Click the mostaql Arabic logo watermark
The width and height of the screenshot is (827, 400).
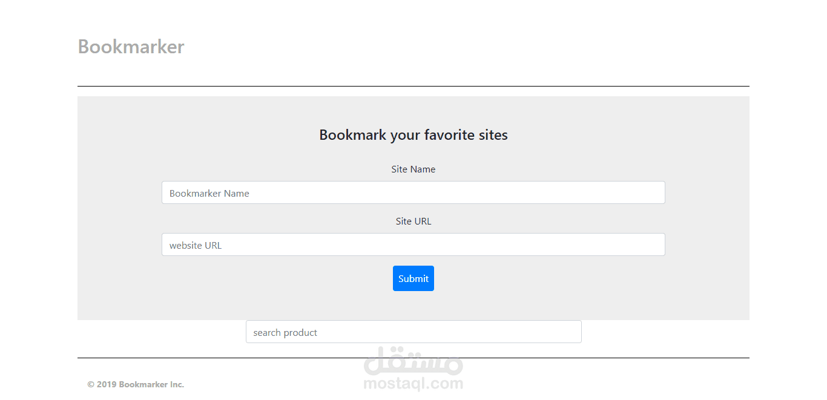413,362
